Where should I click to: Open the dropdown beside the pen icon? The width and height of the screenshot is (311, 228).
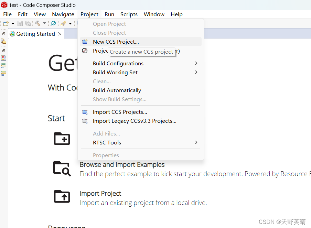tap(71, 24)
